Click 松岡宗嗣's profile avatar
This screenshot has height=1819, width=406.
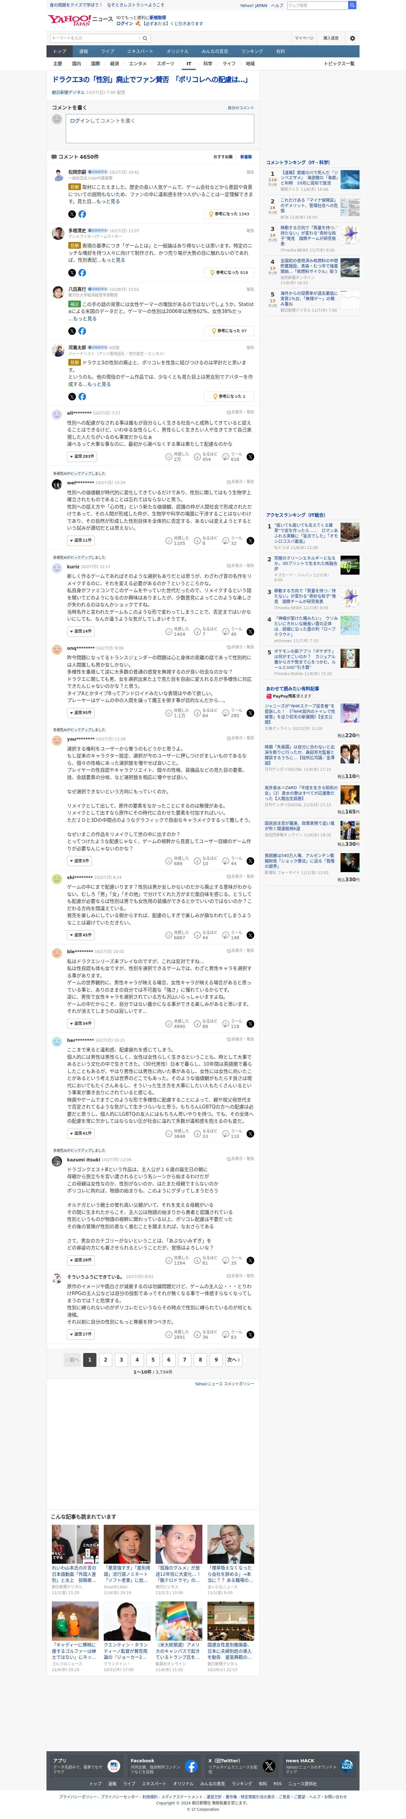pyautogui.click(x=58, y=175)
